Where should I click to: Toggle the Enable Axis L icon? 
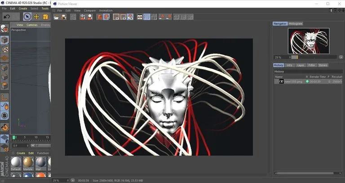click(4, 97)
